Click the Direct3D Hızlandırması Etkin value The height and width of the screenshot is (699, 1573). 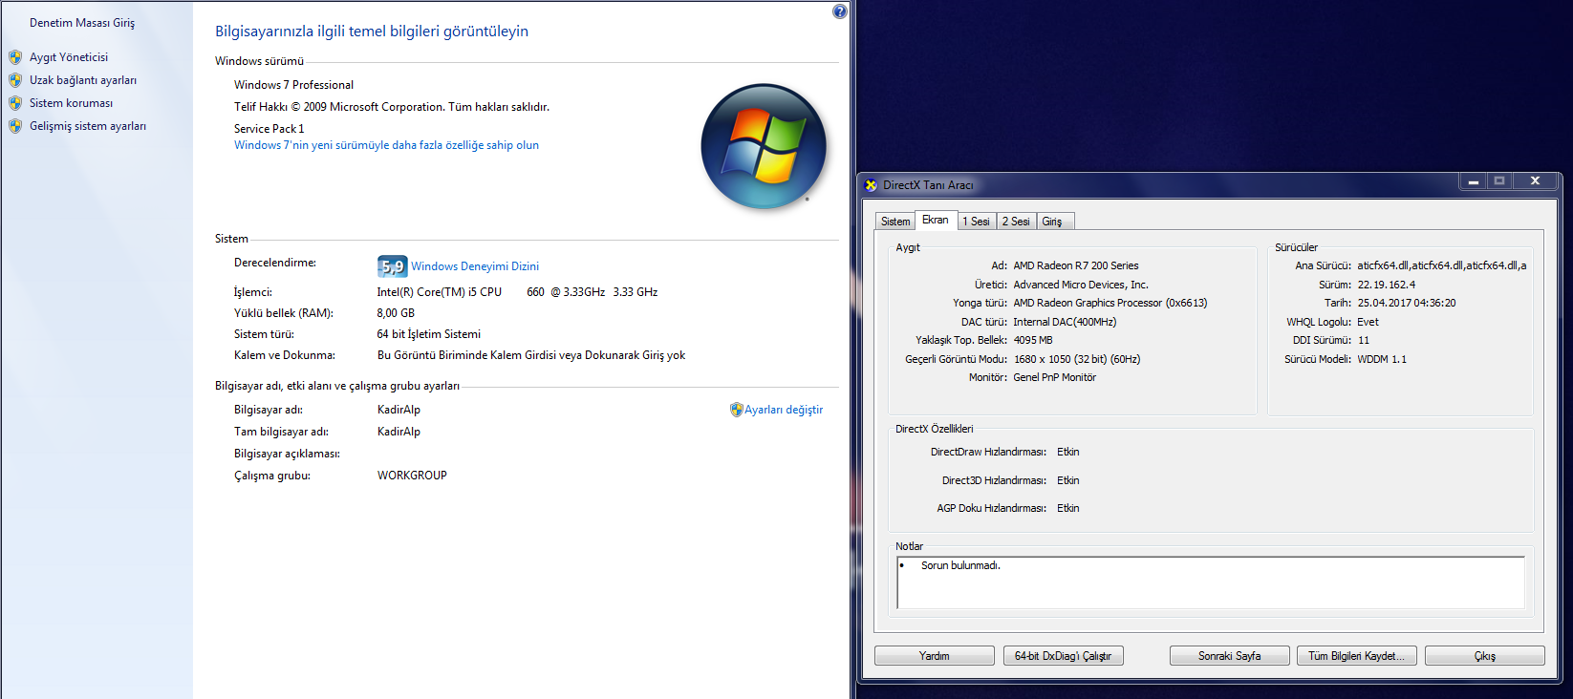coord(1068,480)
